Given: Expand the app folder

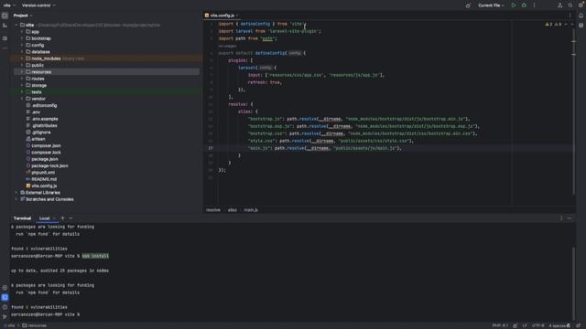Looking at the screenshot, I should click(22, 32).
